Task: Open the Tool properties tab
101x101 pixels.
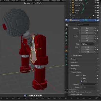Action: click(66, 29)
